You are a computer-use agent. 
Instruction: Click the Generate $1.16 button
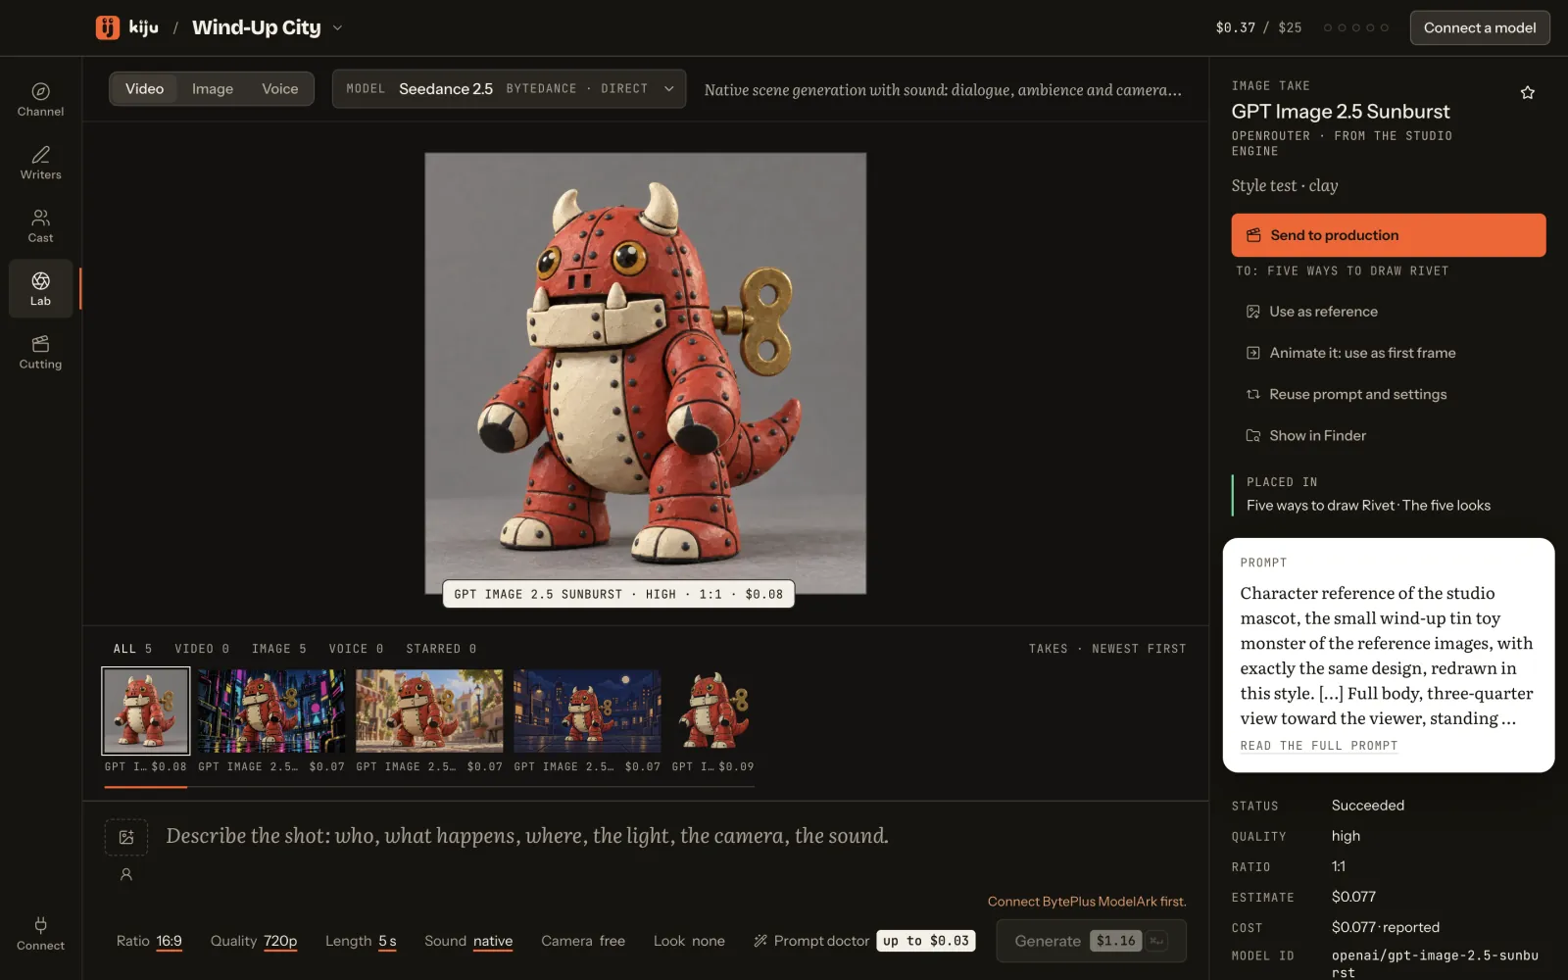(1091, 941)
